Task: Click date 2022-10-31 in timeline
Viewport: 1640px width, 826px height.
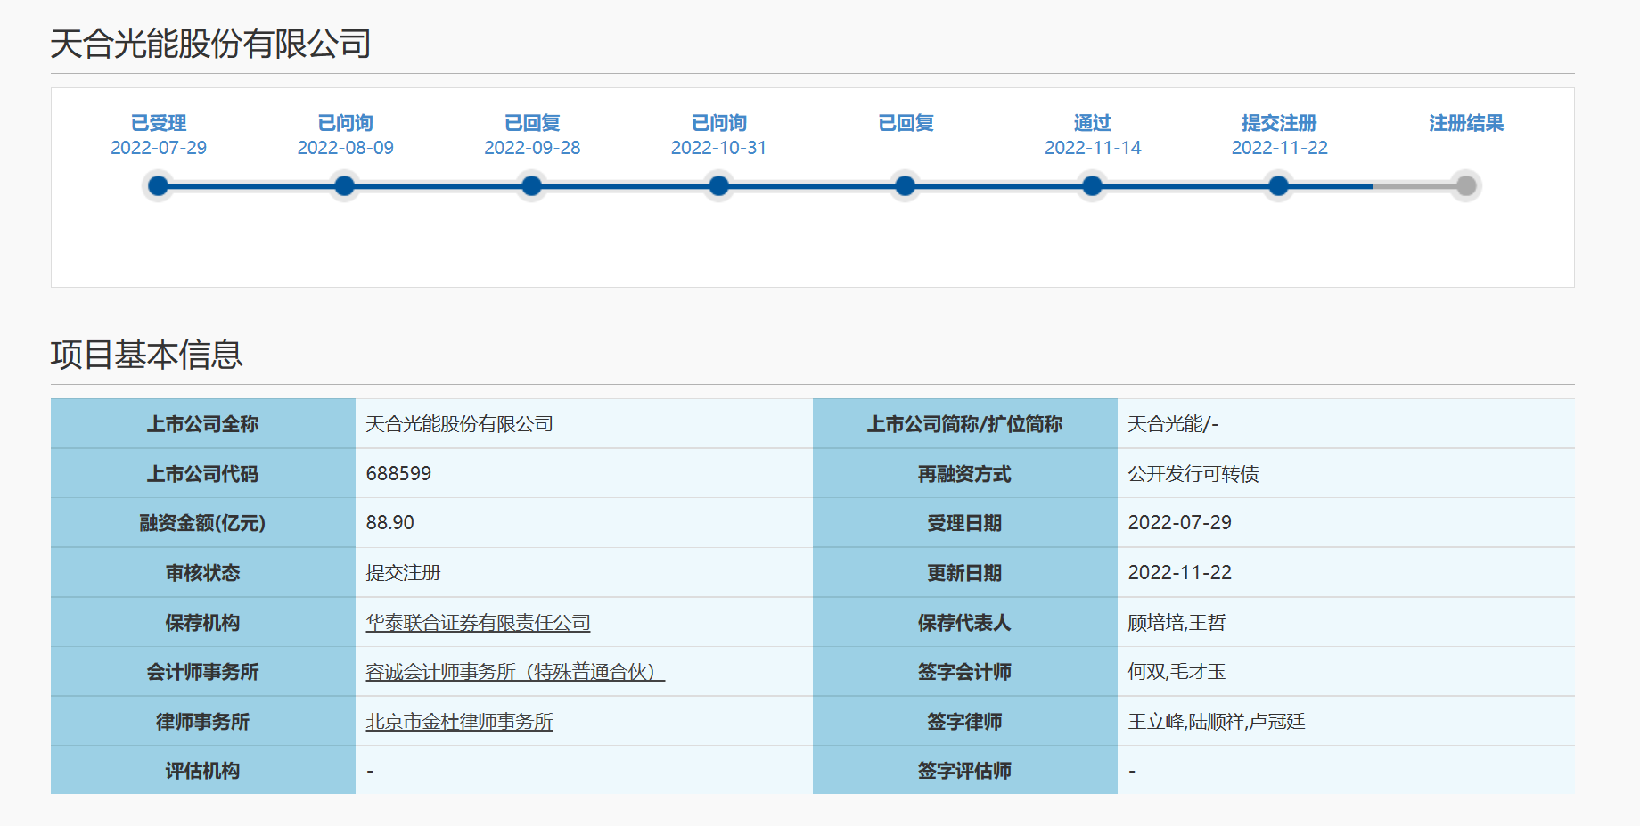Action: point(718,148)
